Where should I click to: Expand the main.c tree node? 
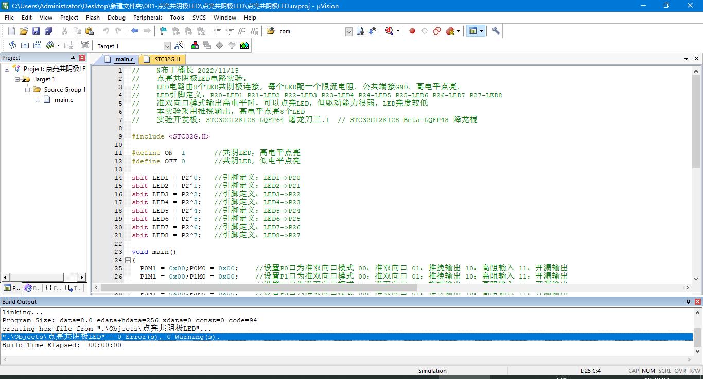click(38, 100)
